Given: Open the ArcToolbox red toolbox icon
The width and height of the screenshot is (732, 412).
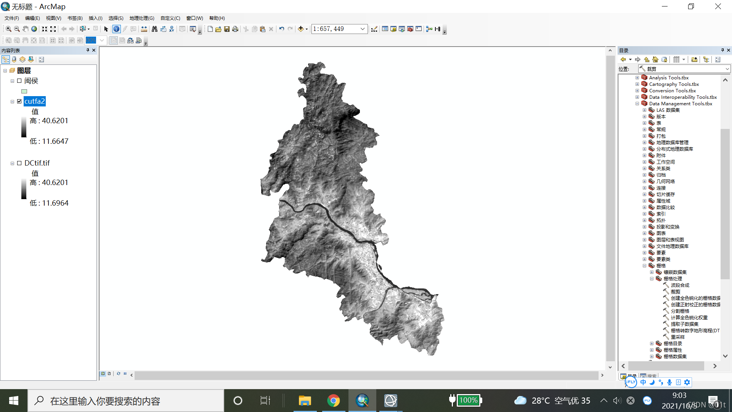Looking at the screenshot, I should pyautogui.click(x=410, y=29).
